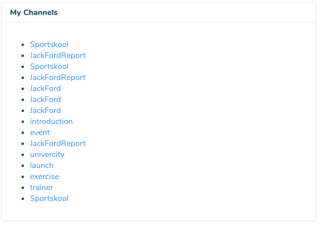Click the My Channels panel heading

(33, 12)
